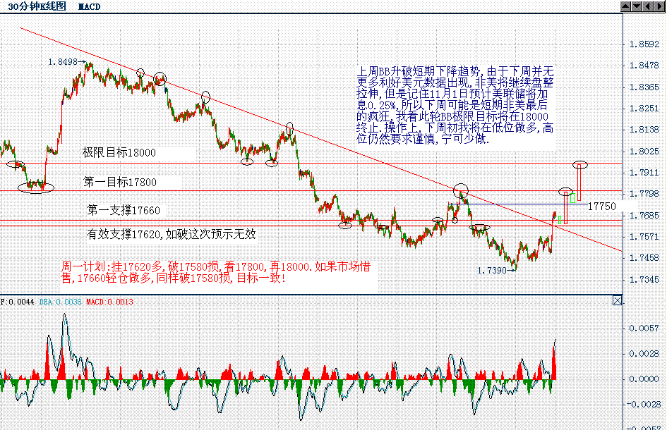
Task: Click the 1.8365 price axis label
Action: tap(644, 87)
